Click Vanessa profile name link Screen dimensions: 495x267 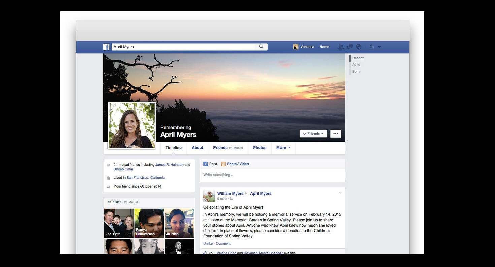307,47
